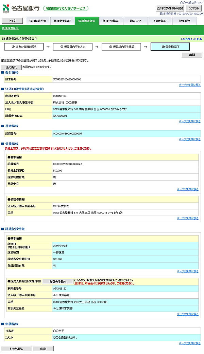Click the 名古屋銀行 logo
The height and width of the screenshot is (354, 204).
[x=21, y=8]
